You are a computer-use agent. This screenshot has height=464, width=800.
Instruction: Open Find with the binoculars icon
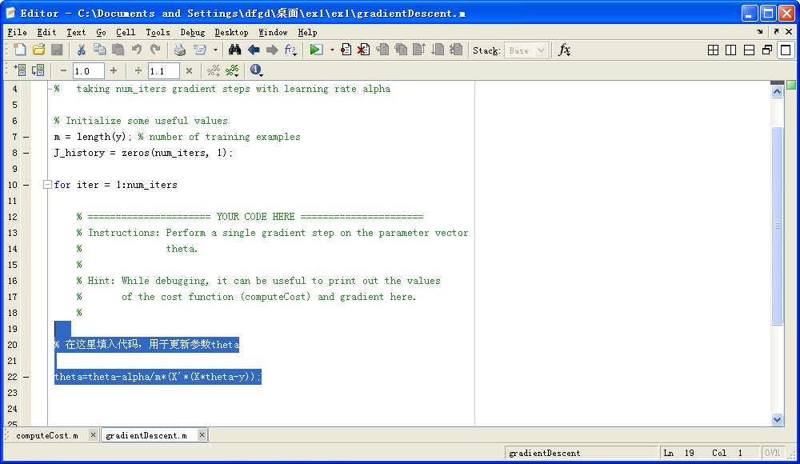234,50
